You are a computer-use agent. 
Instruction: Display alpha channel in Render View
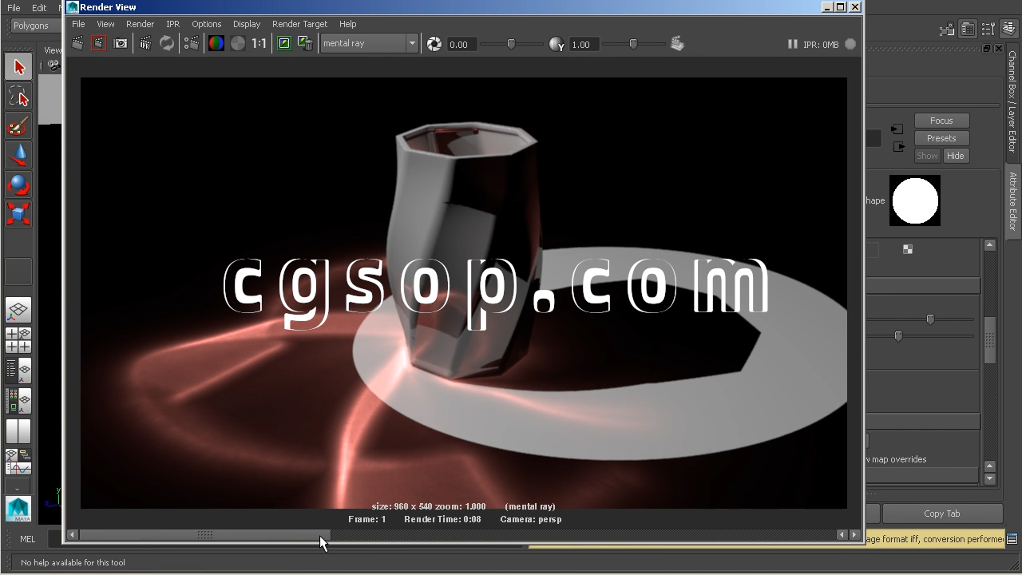pyautogui.click(x=238, y=44)
